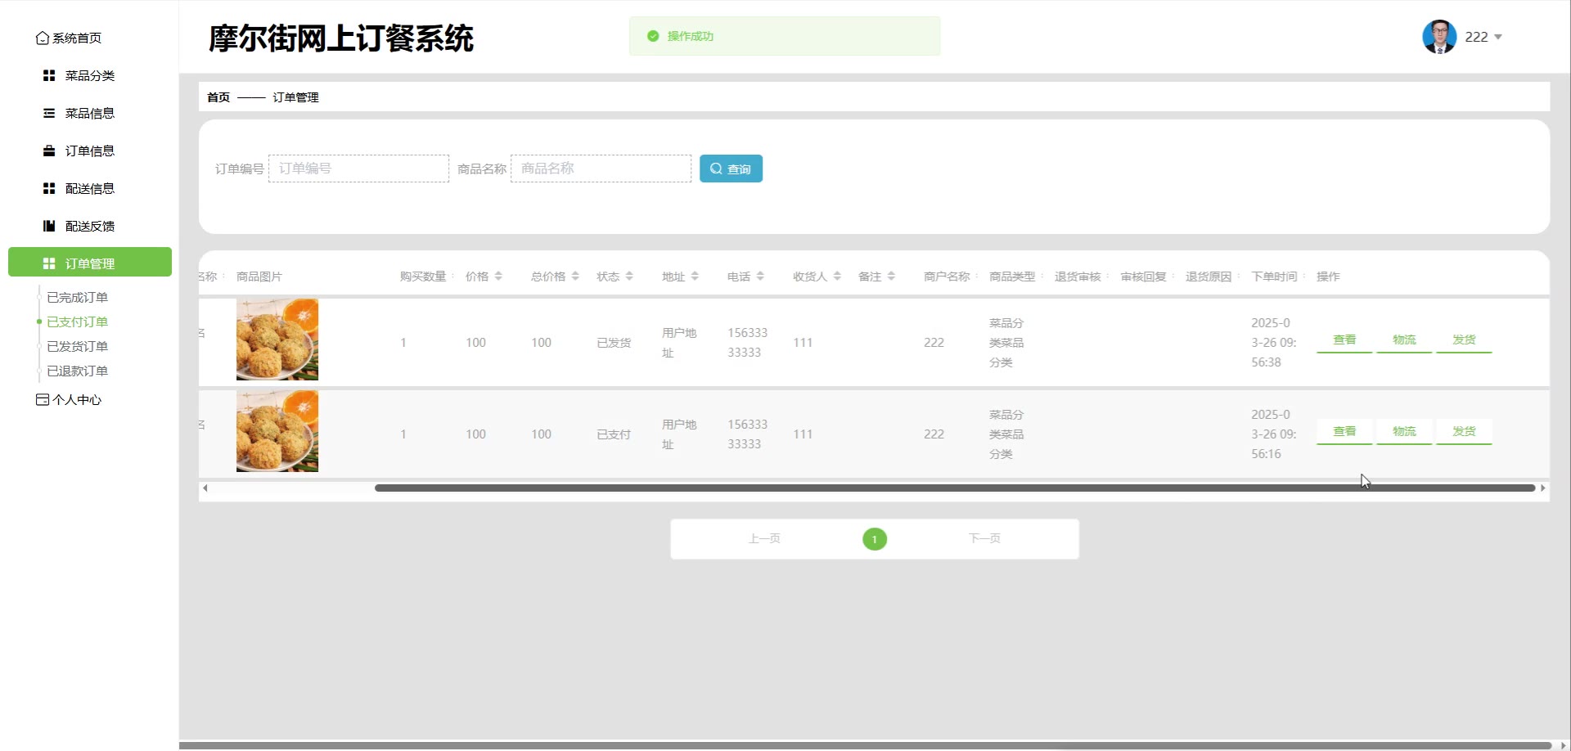Click the table horizontal scrollbar thumb
1571x751 pixels.
(x=955, y=488)
